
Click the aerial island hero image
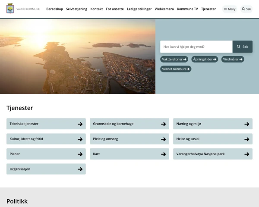(78, 56)
